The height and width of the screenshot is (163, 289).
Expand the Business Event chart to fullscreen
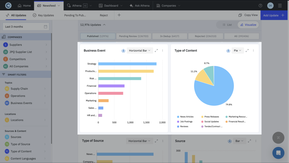click(x=156, y=51)
